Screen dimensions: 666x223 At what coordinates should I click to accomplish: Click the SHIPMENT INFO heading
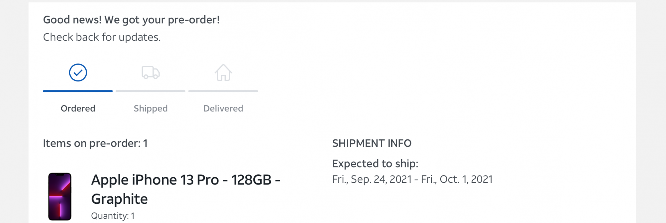(372, 143)
